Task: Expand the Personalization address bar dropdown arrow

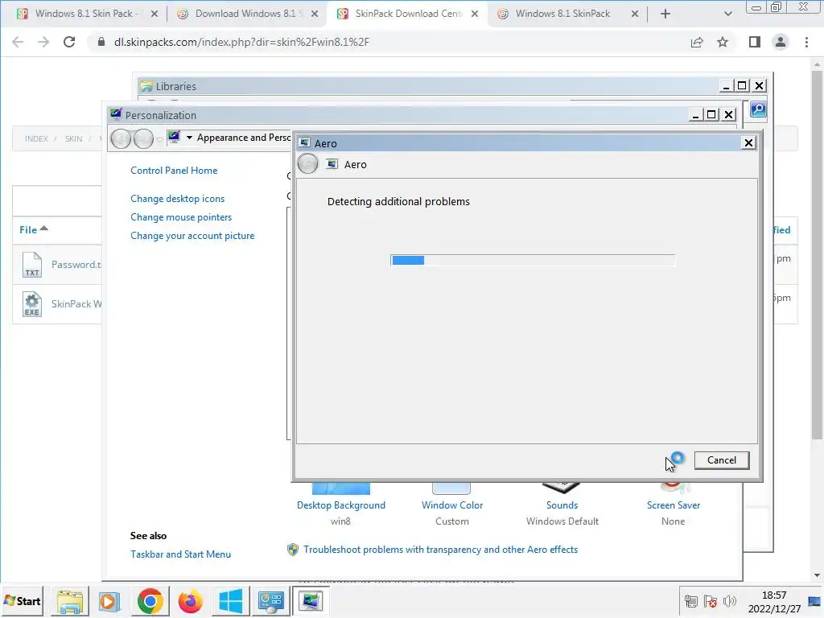Action: tap(189, 138)
